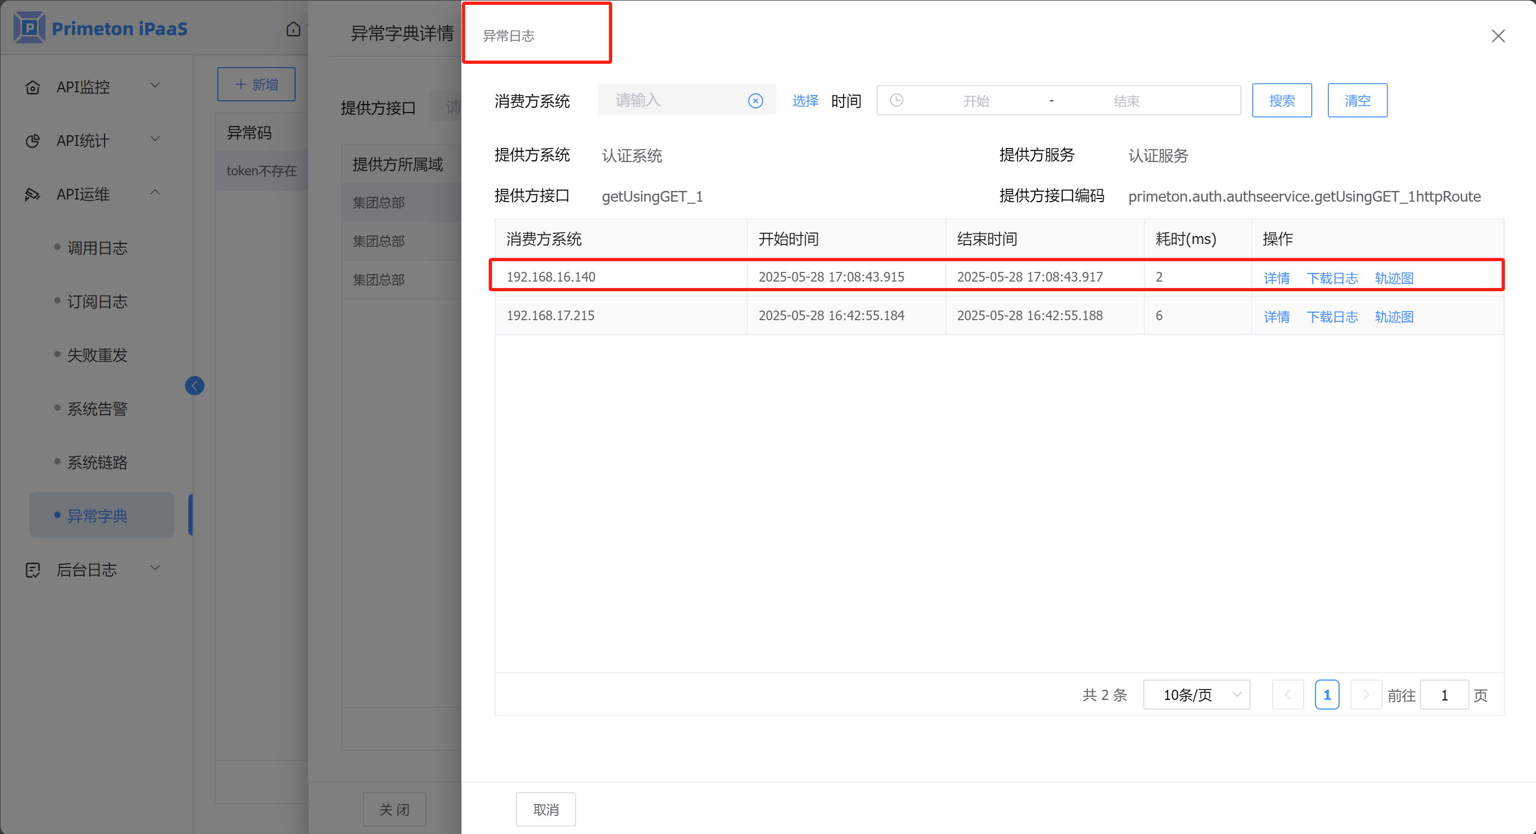The image size is (1536, 834).
Task: Click the 搜索 button
Action: tap(1281, 101)
